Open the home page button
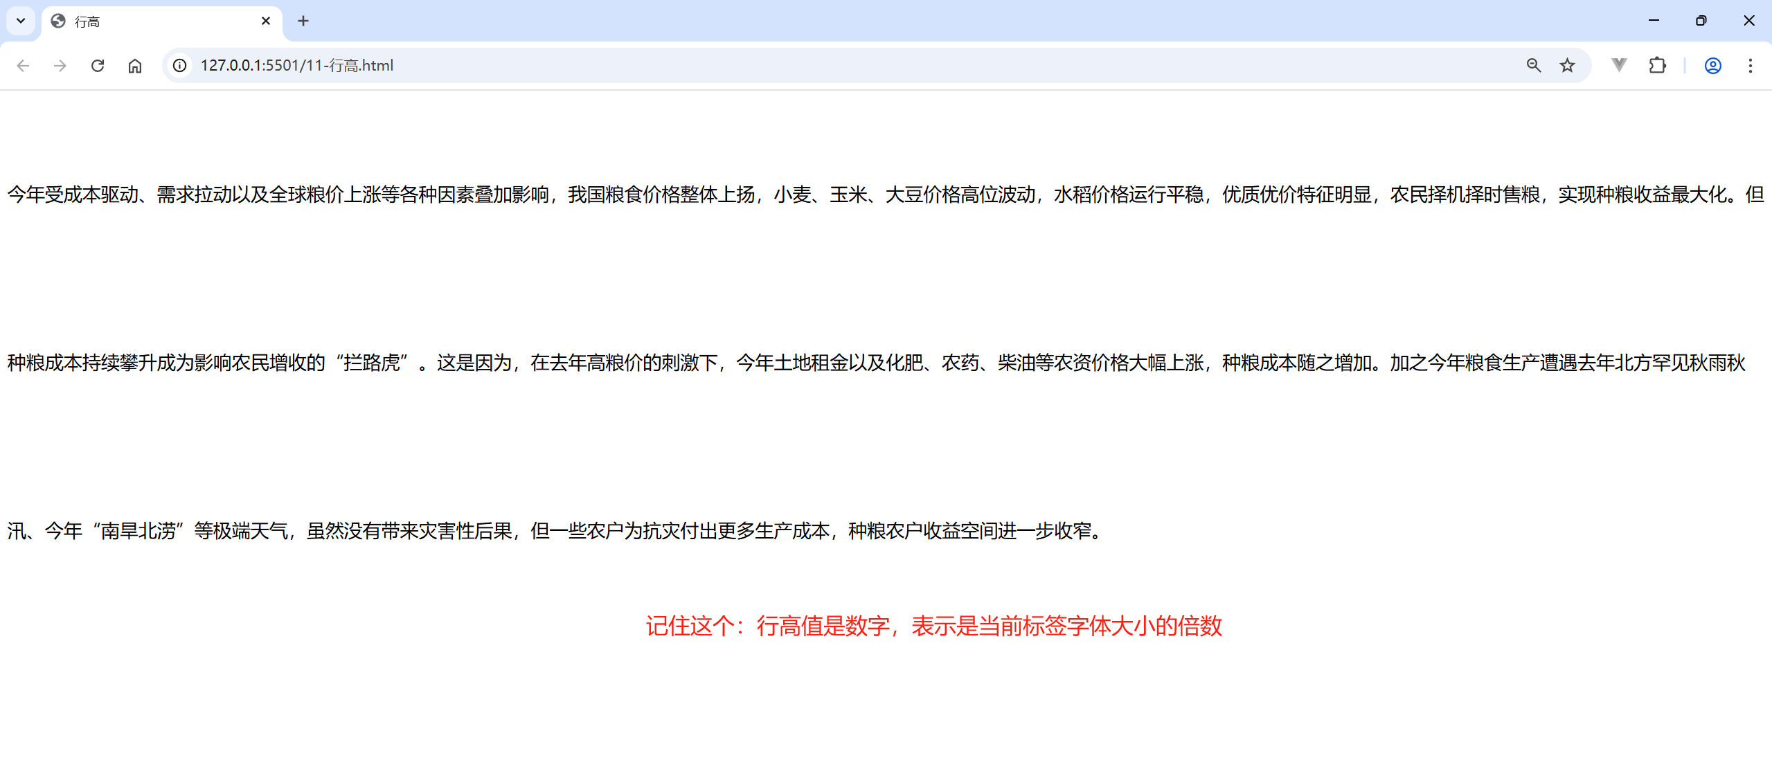This screenshot has height=760, width=1772. tap(135, 66)
